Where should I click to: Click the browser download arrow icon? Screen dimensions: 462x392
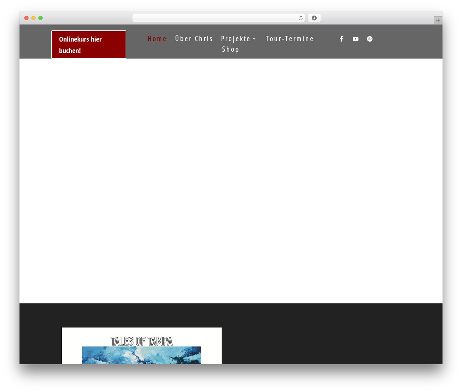(314, 18)
